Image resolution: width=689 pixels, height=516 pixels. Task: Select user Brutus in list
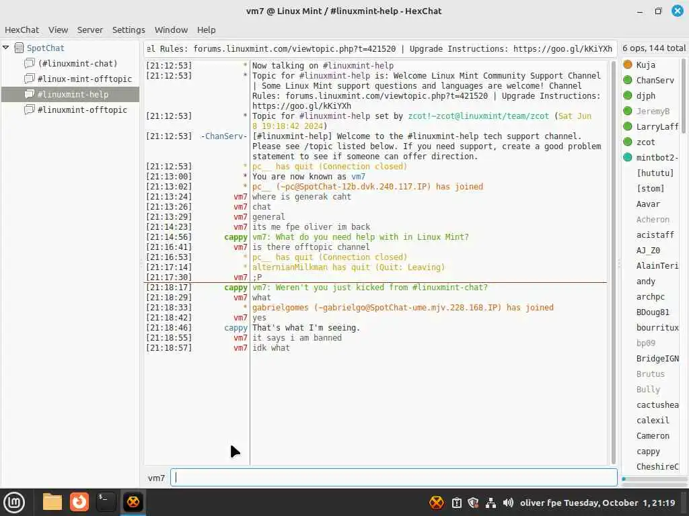point(651,374)
